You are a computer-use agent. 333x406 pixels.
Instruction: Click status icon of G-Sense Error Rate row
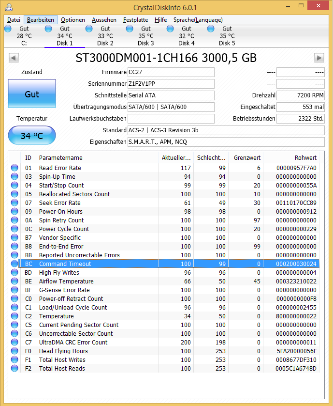click(14, 290)
